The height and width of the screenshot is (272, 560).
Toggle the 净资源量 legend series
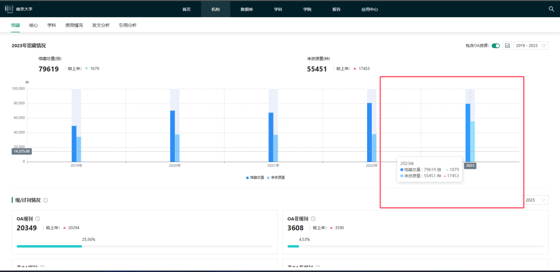pos(276,177)
